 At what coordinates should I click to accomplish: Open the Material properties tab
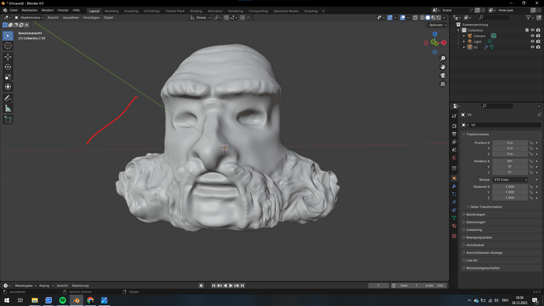coord(454,226)
